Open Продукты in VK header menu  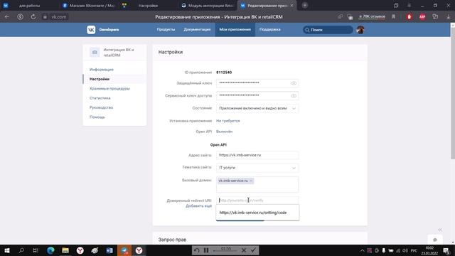point(166,30)
